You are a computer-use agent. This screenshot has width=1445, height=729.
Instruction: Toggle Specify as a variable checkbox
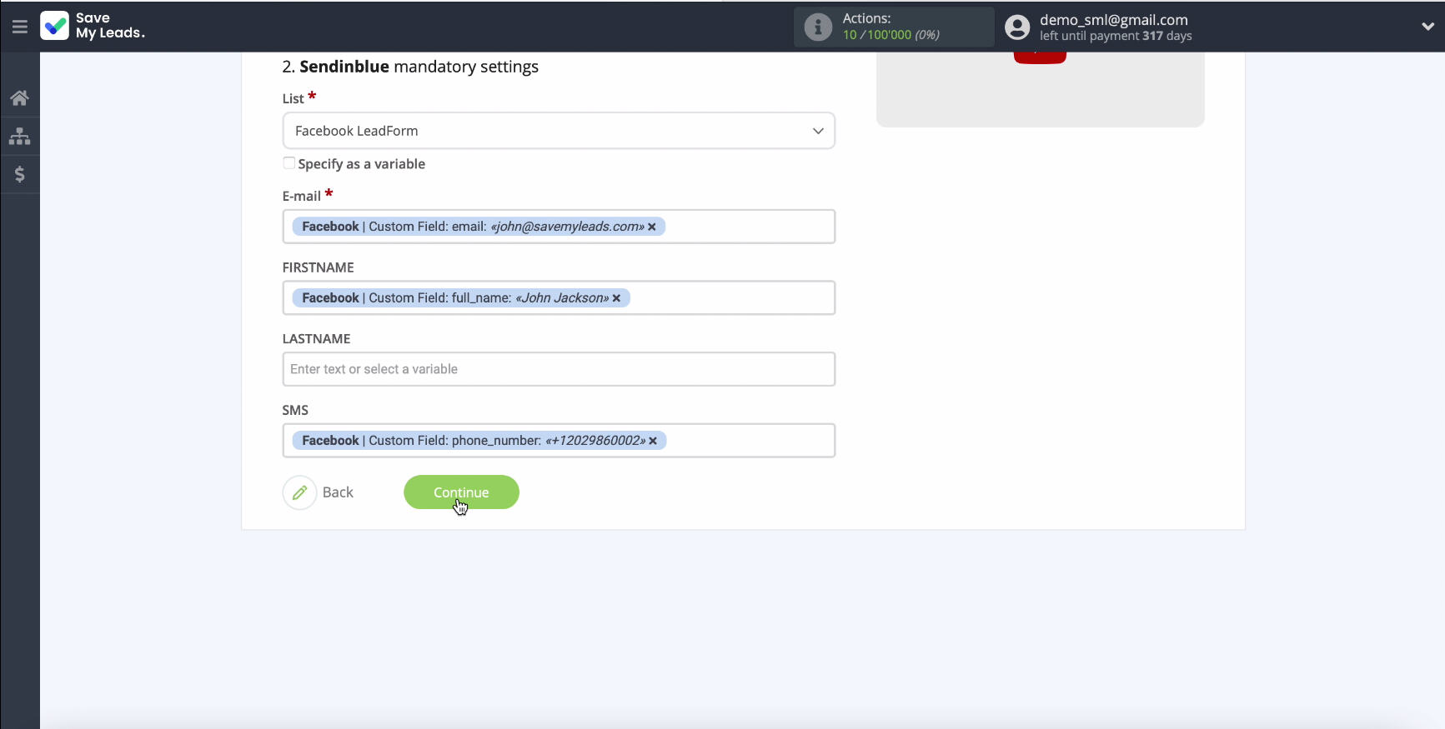pos(289,163)
